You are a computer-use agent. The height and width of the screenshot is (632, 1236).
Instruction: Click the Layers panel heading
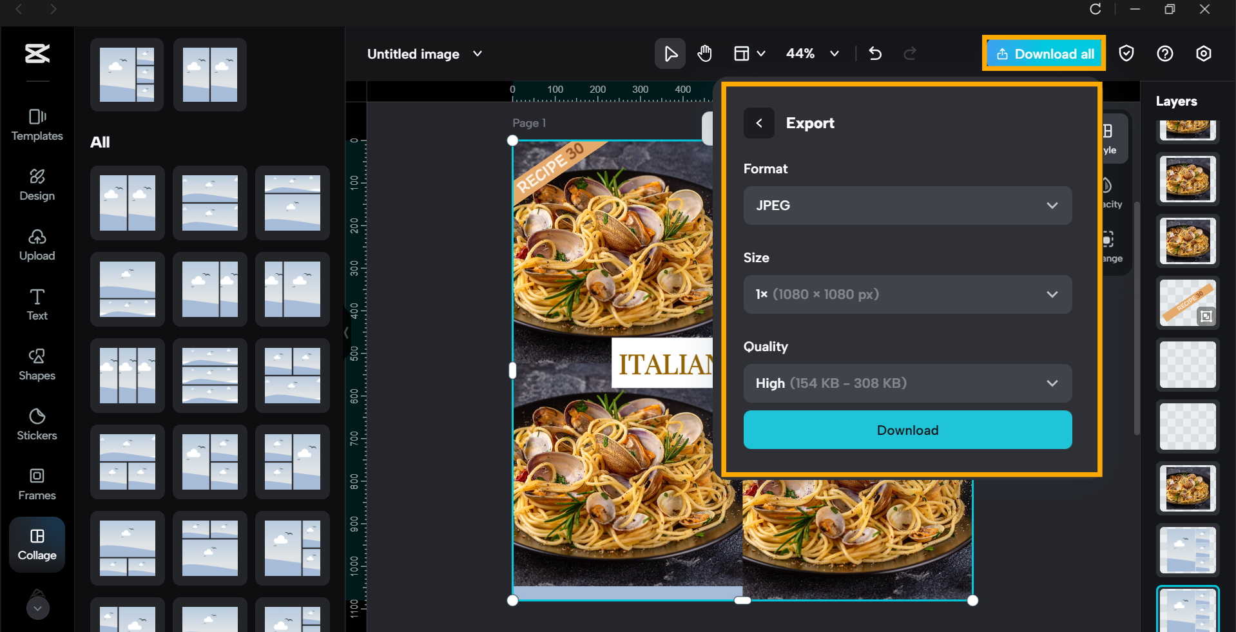pyautogui.click(x=1176, y=101)
